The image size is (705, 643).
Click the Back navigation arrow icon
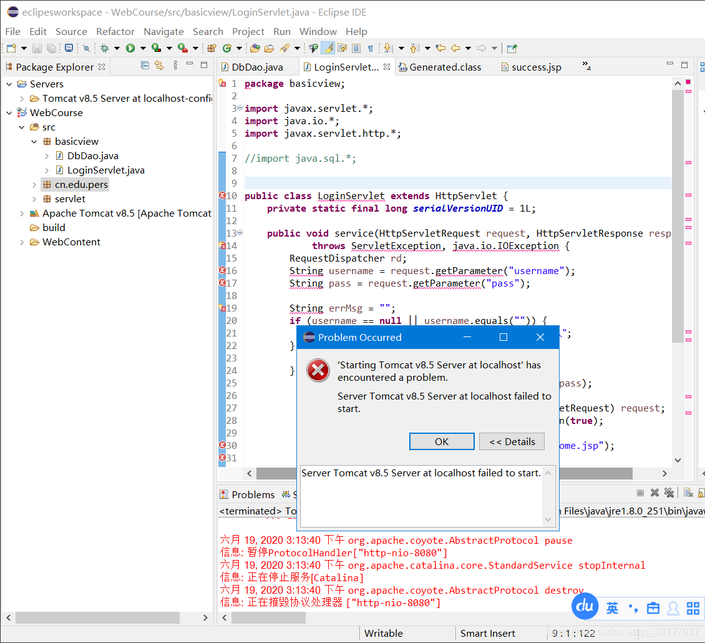coord(455,48)
